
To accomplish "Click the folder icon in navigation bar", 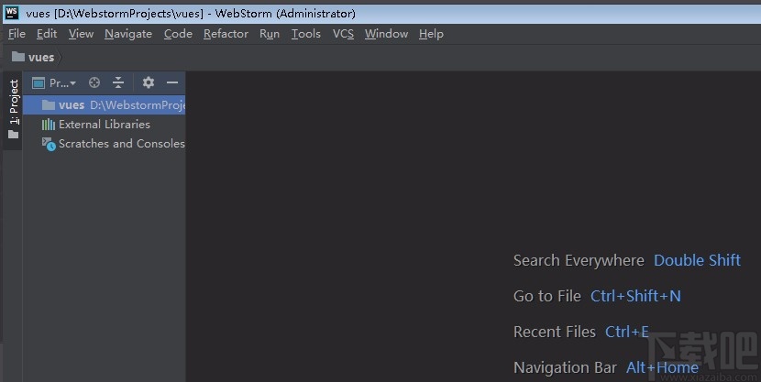I will pyautogui.click(x=18, y=57).
